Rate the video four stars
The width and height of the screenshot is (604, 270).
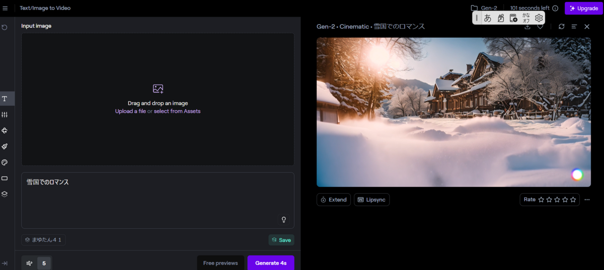(x=565, y=200)
